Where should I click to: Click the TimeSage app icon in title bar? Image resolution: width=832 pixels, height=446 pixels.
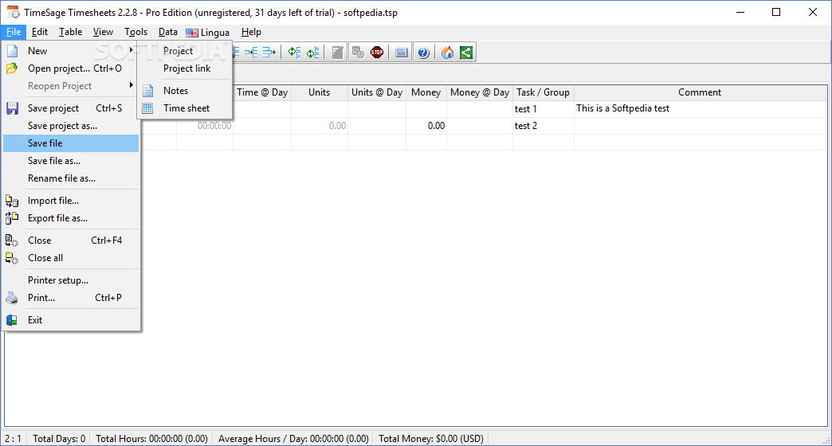[x=13, y=12]
